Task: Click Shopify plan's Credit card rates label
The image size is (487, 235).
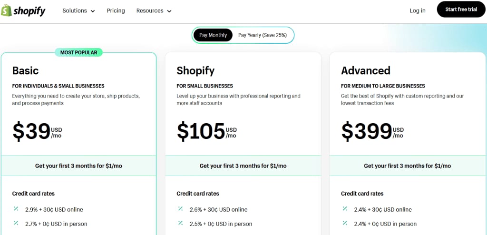Action: (197, 194)
